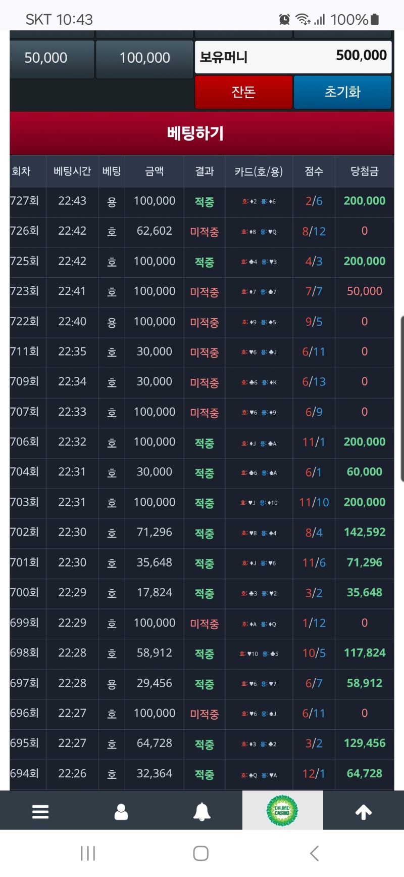Viewport: 404px width, 877px height.
Task: Tap the 60,000 winnings in row 704회
Action: [365, 472]
